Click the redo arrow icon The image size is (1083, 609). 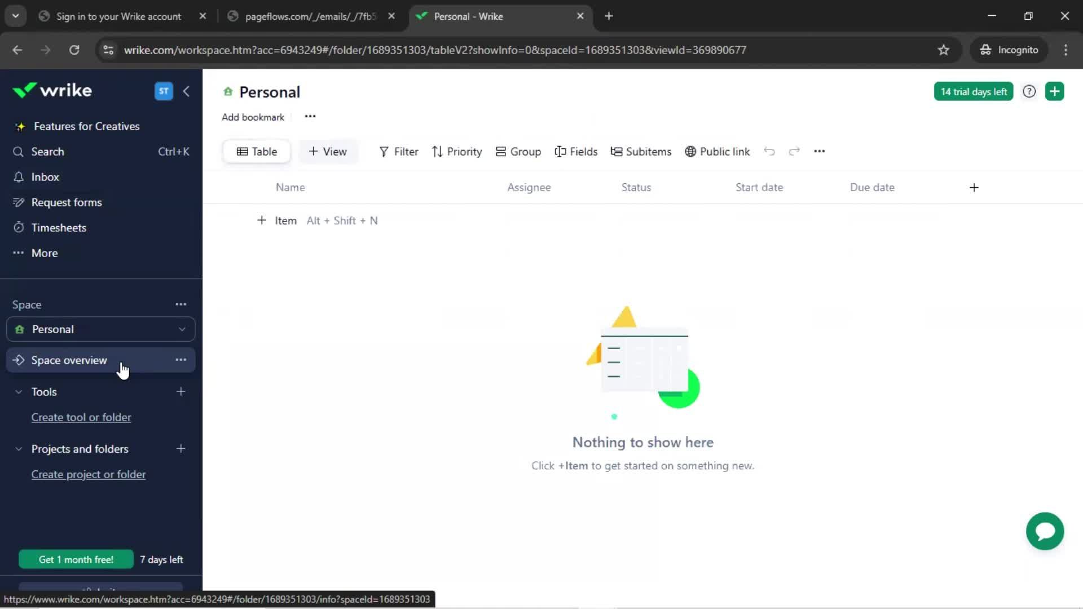click(x=794, y=151)
